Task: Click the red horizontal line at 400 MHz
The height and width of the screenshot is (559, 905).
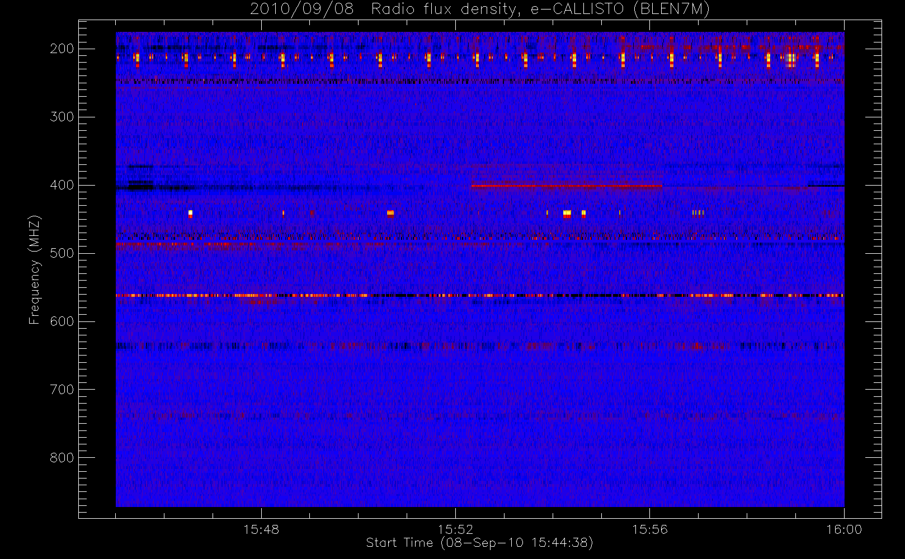Action: (567, 186)
